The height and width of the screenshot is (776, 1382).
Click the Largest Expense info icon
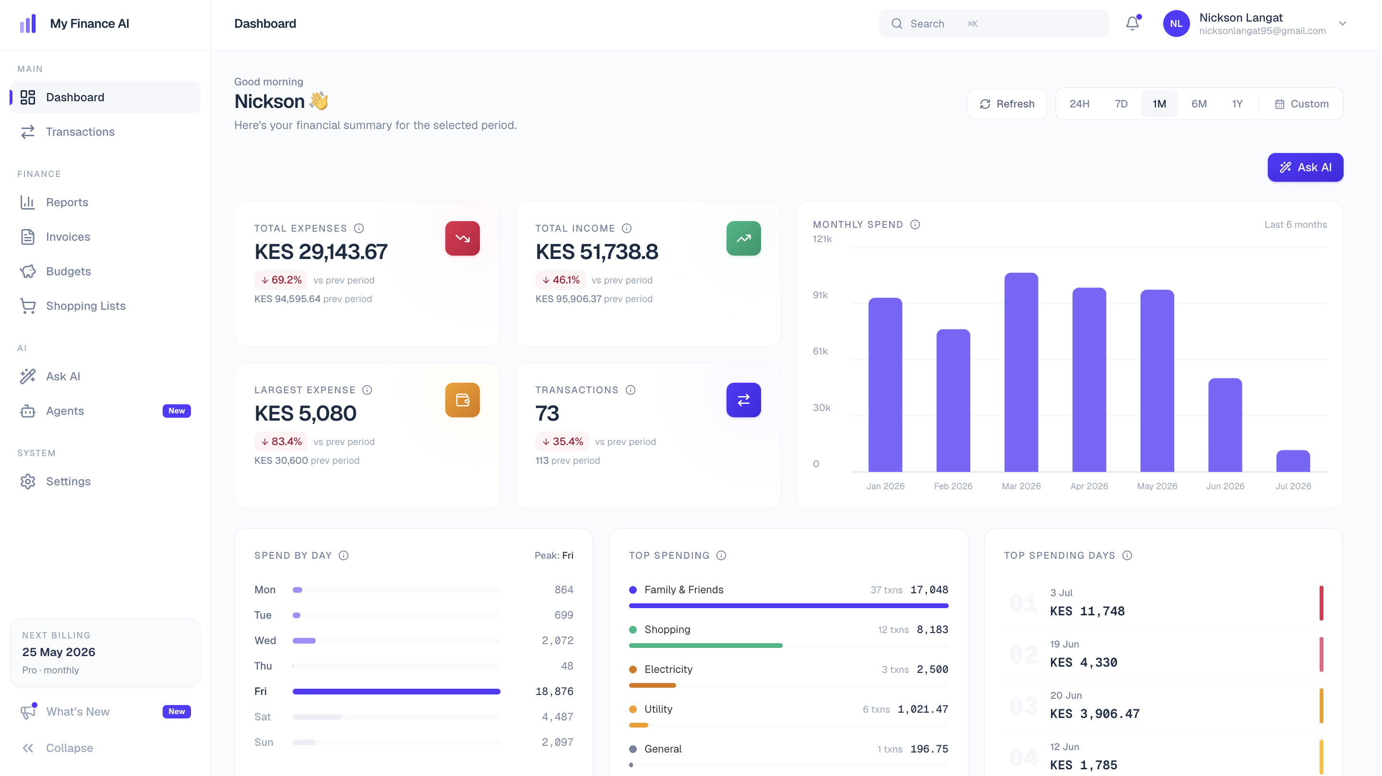367,390
